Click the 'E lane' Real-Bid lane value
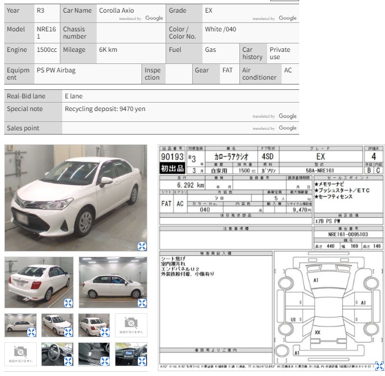The width and height of the screenshot is (385, 376). point(74,96)
